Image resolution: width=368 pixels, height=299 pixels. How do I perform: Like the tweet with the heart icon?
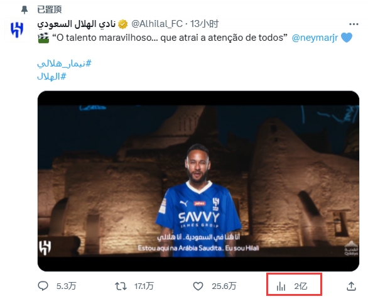coord(198,286)
